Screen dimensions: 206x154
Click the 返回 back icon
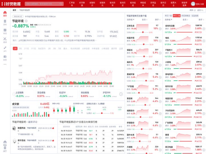(x=202, y=10)
